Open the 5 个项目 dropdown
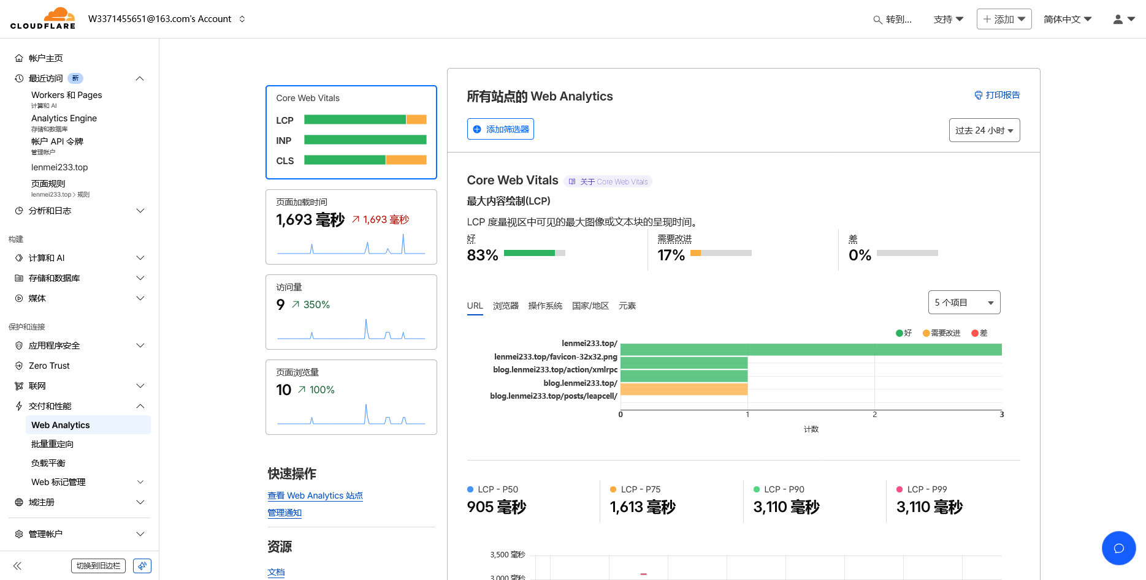This screenshot has height=580, width=1146. click(x=964, y=303)
